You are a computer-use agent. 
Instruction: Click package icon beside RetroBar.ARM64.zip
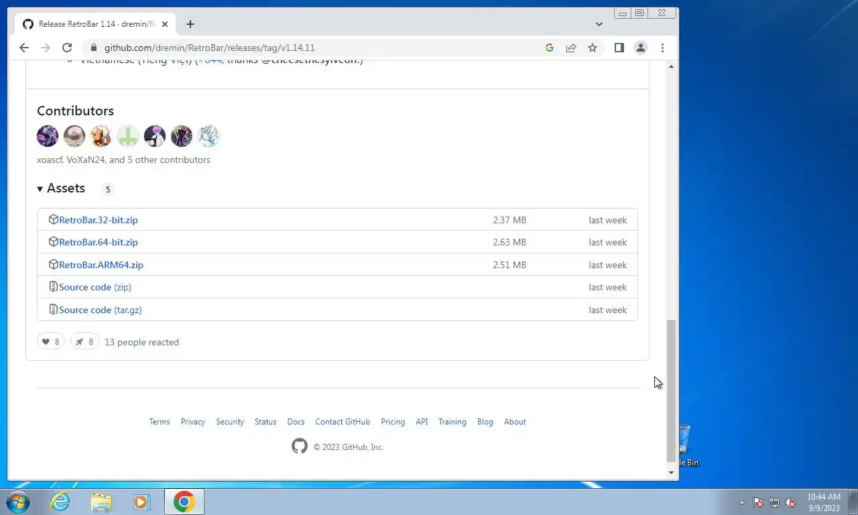click(54, 264)
